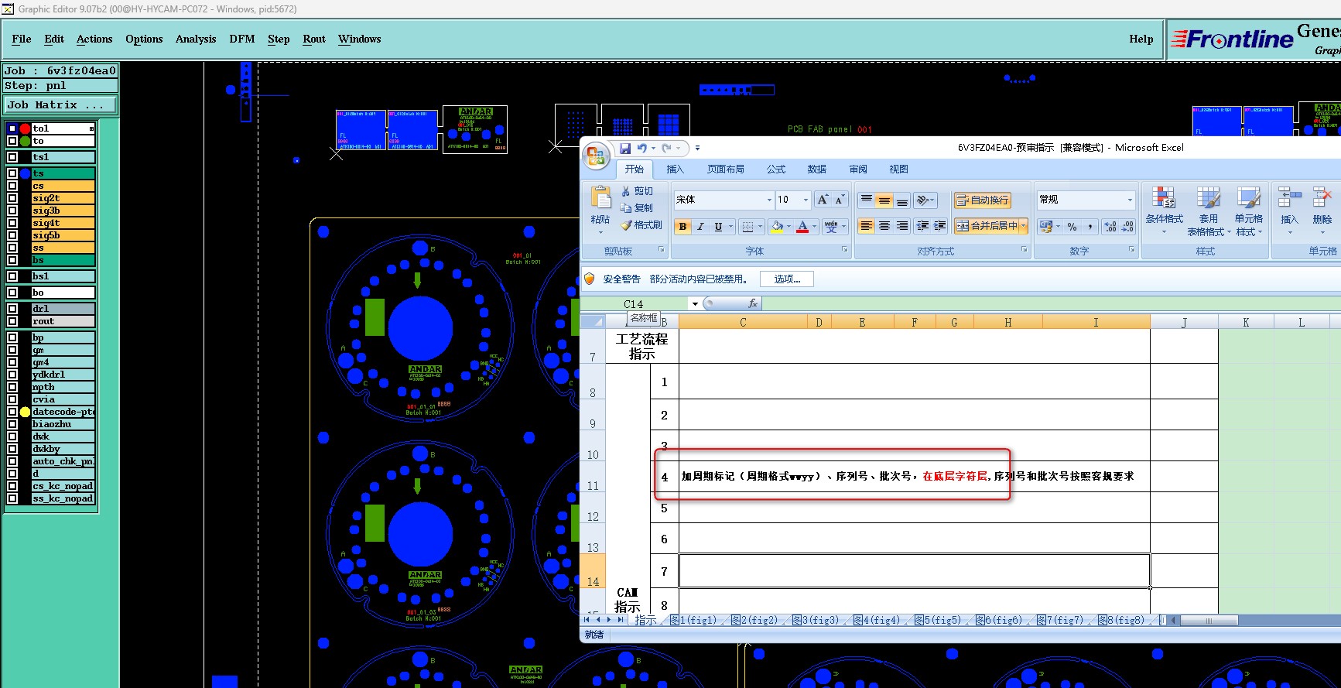Align text left in Excel
The height and width of the screenshot is (688, 1341).
click(x=866, y=226)
